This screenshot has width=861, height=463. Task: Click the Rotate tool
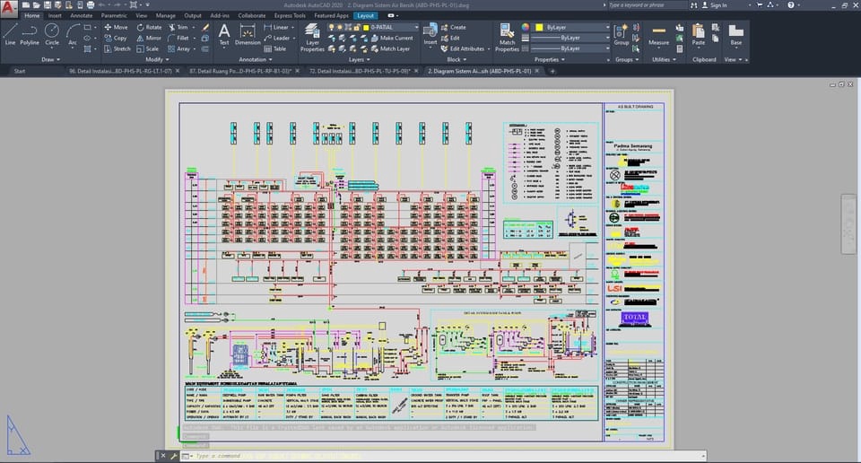pyautogui.click(x=150, y=27)
